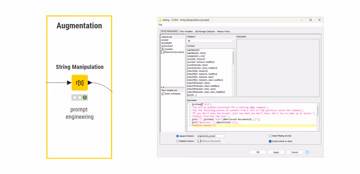360x174 pixels.
Task: Select the Question string column icon
Action: click(x=163, y=49)
